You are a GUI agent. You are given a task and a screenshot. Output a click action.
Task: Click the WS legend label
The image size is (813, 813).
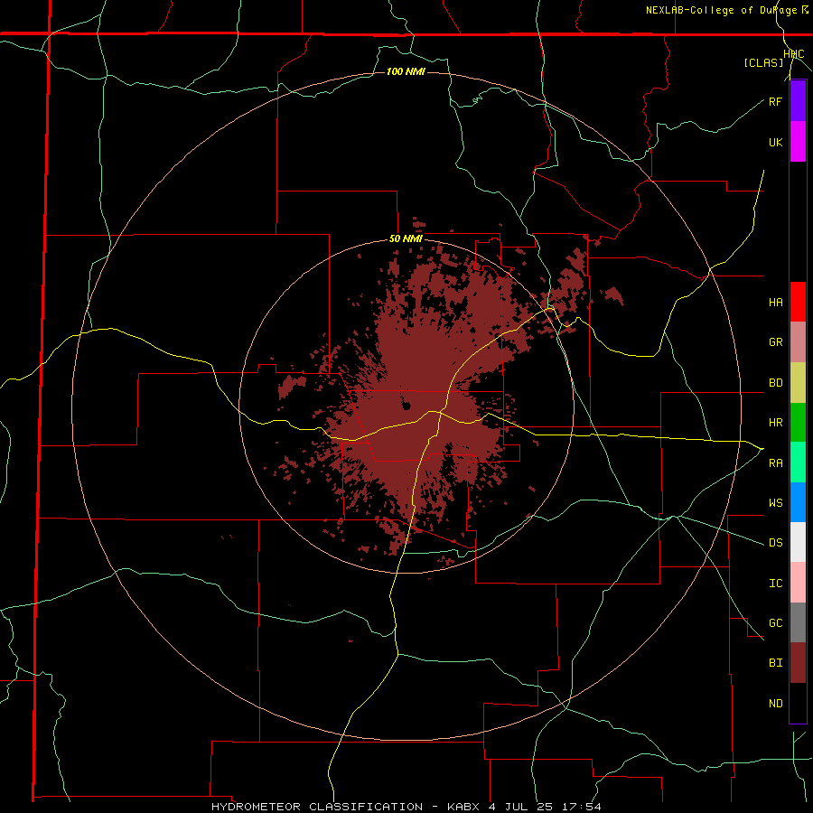click(775, 503)
